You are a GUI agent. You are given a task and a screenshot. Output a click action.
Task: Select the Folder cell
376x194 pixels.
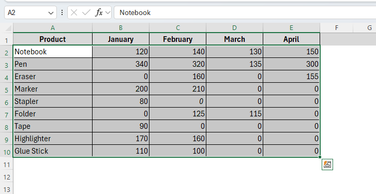point(53,114)
